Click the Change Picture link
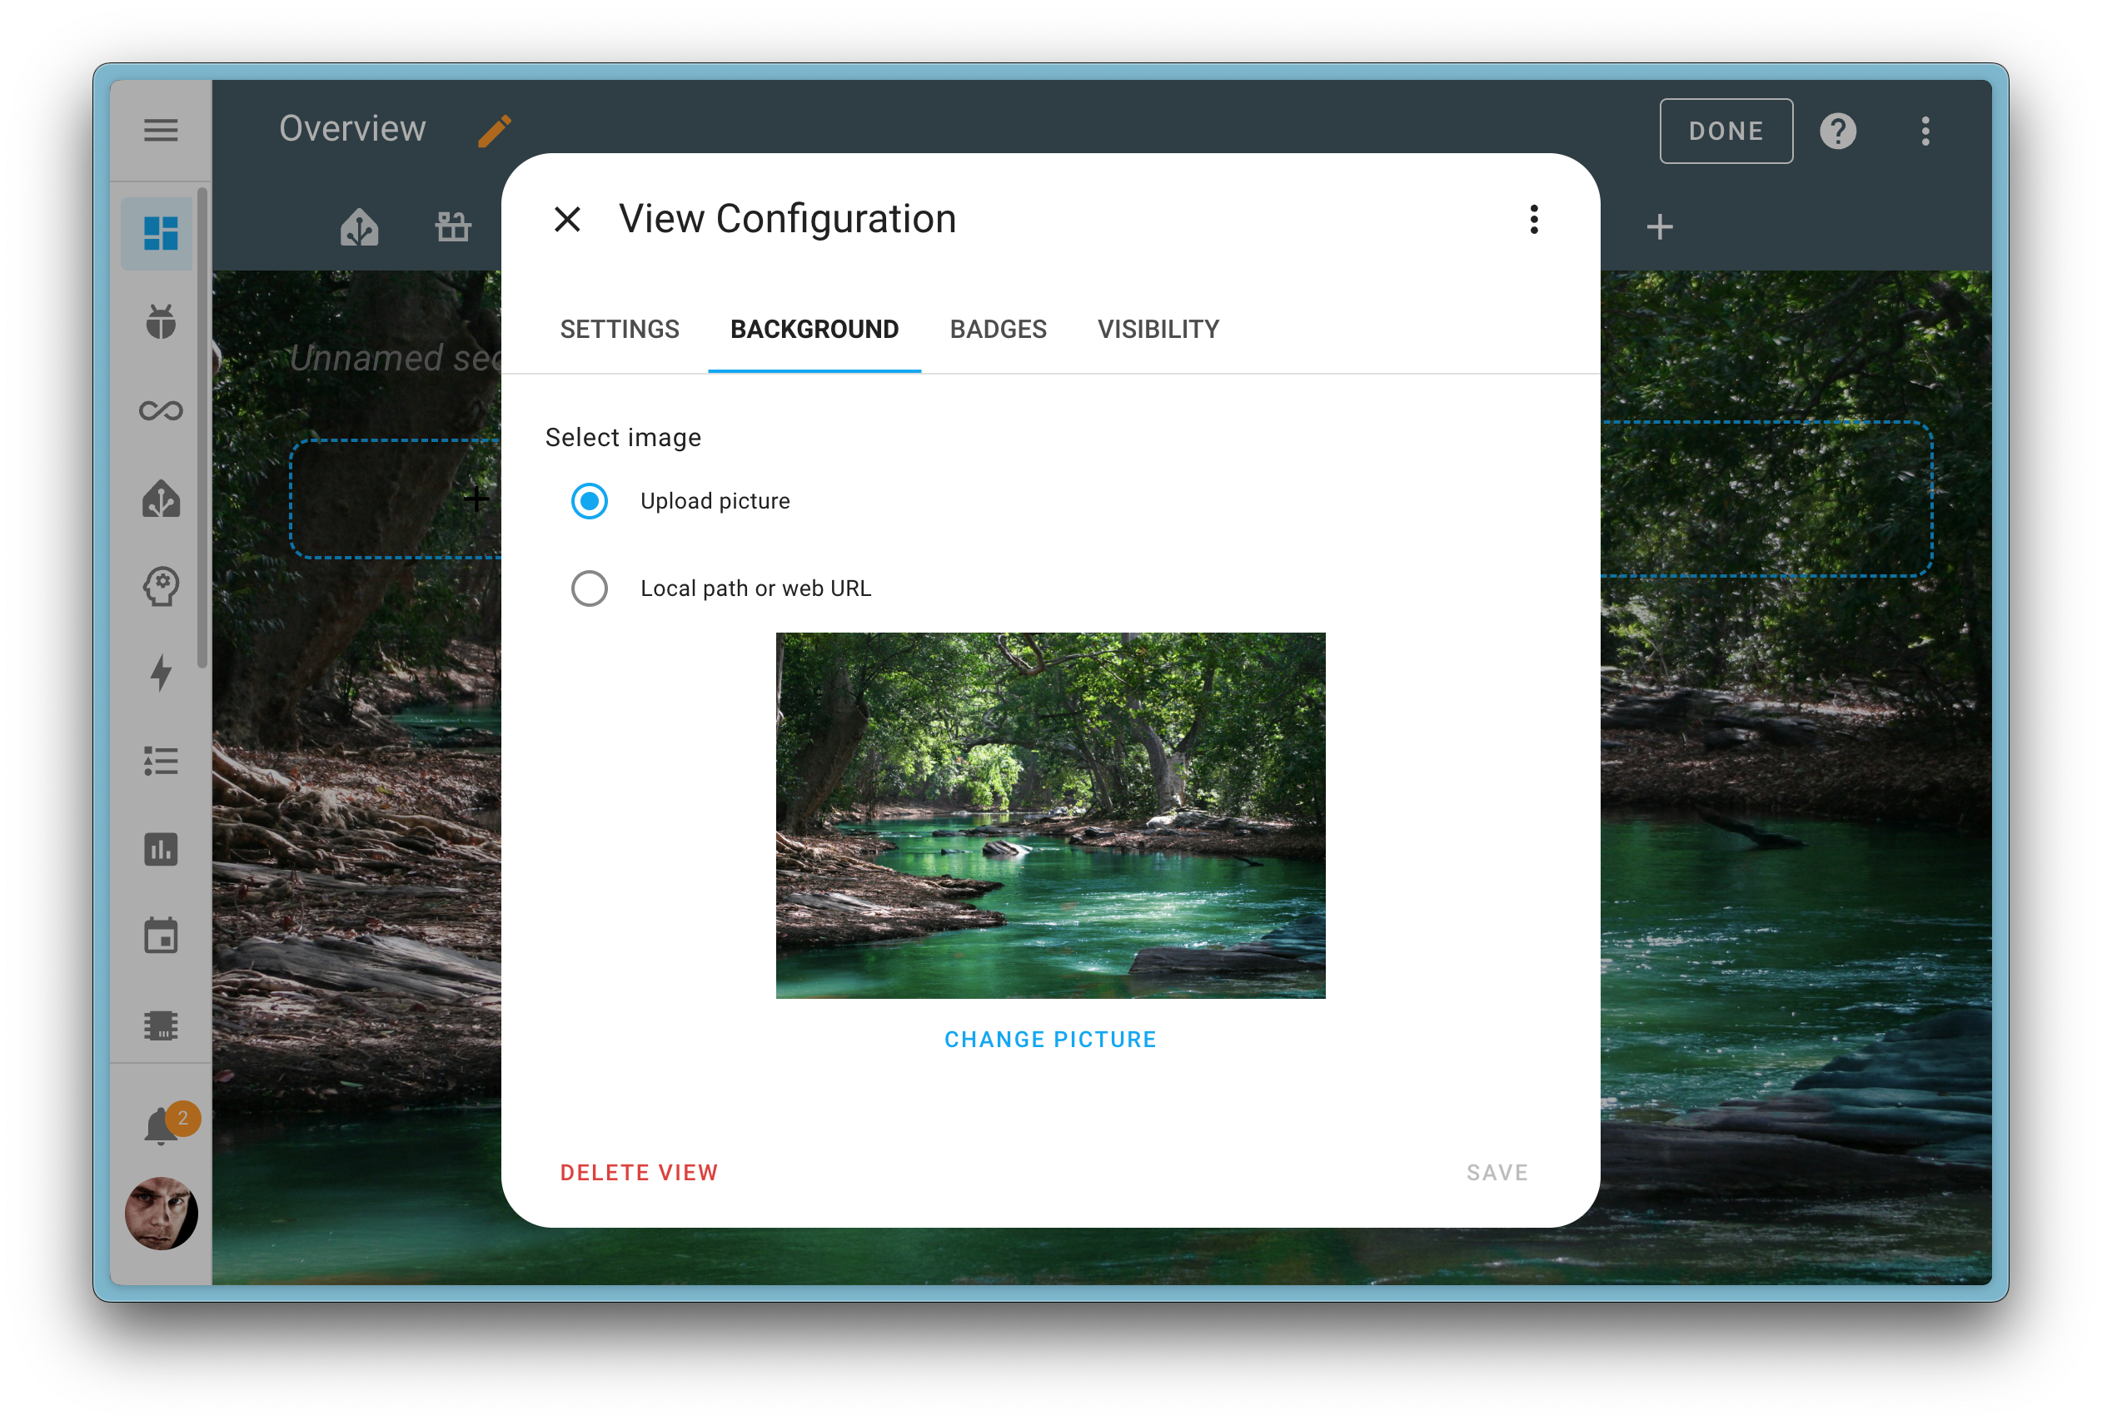Viewport: 2102px width, 1425px height. click(1049, 1038)
